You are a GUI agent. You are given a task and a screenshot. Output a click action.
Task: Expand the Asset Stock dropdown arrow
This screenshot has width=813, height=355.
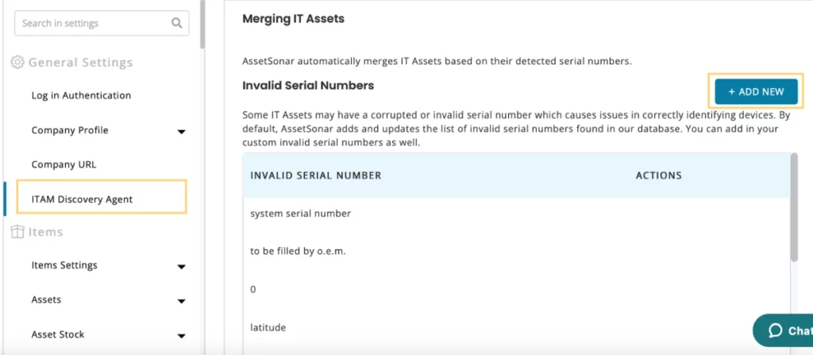click(x=182, y=335)
